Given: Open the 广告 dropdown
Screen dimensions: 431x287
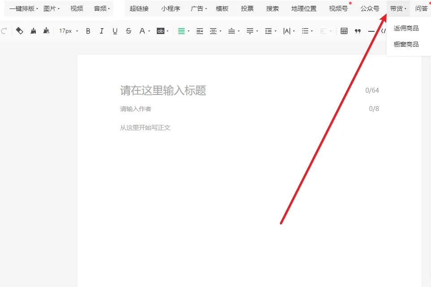Looking at the screenshot, I should pos(199,9).
